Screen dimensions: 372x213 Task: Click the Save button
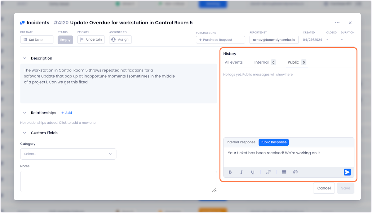point(346,188)
